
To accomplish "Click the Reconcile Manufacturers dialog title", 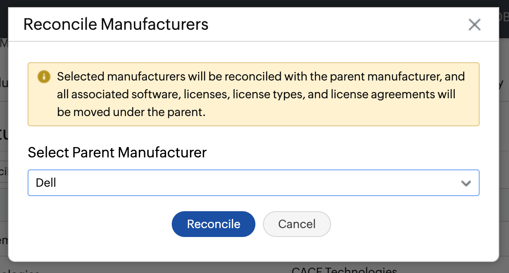I will coord(116,24).
